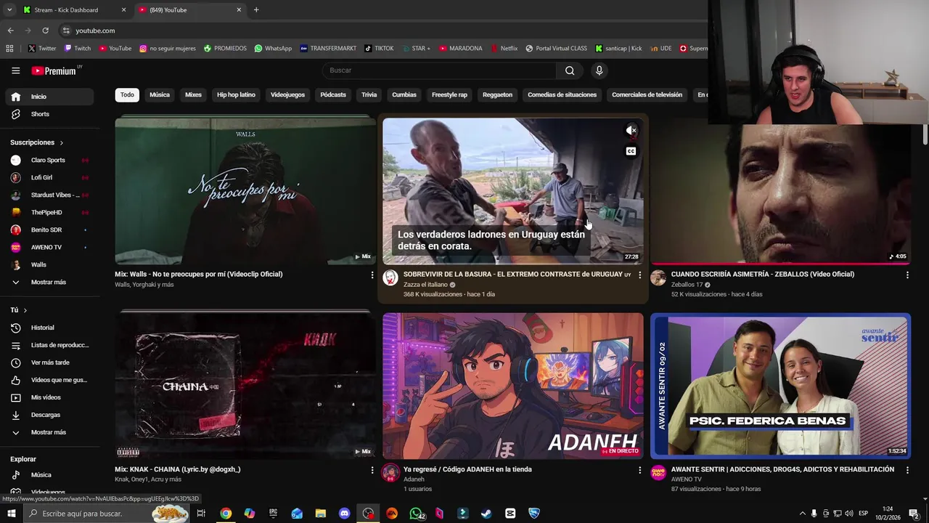Open Zazza el italiano channel avatar
The height and width of the screenshot is (523, 929).
point(390,278)
